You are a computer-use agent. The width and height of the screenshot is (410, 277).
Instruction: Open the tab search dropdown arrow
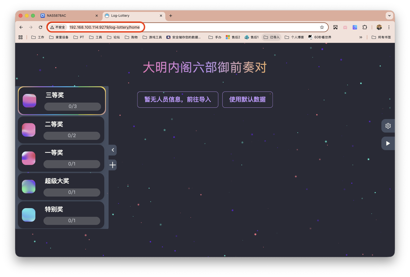point(389,15)
